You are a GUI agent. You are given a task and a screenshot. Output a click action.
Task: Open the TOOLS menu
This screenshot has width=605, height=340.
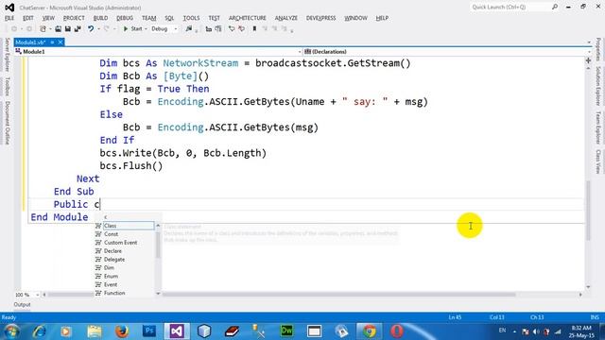[191, 18]
